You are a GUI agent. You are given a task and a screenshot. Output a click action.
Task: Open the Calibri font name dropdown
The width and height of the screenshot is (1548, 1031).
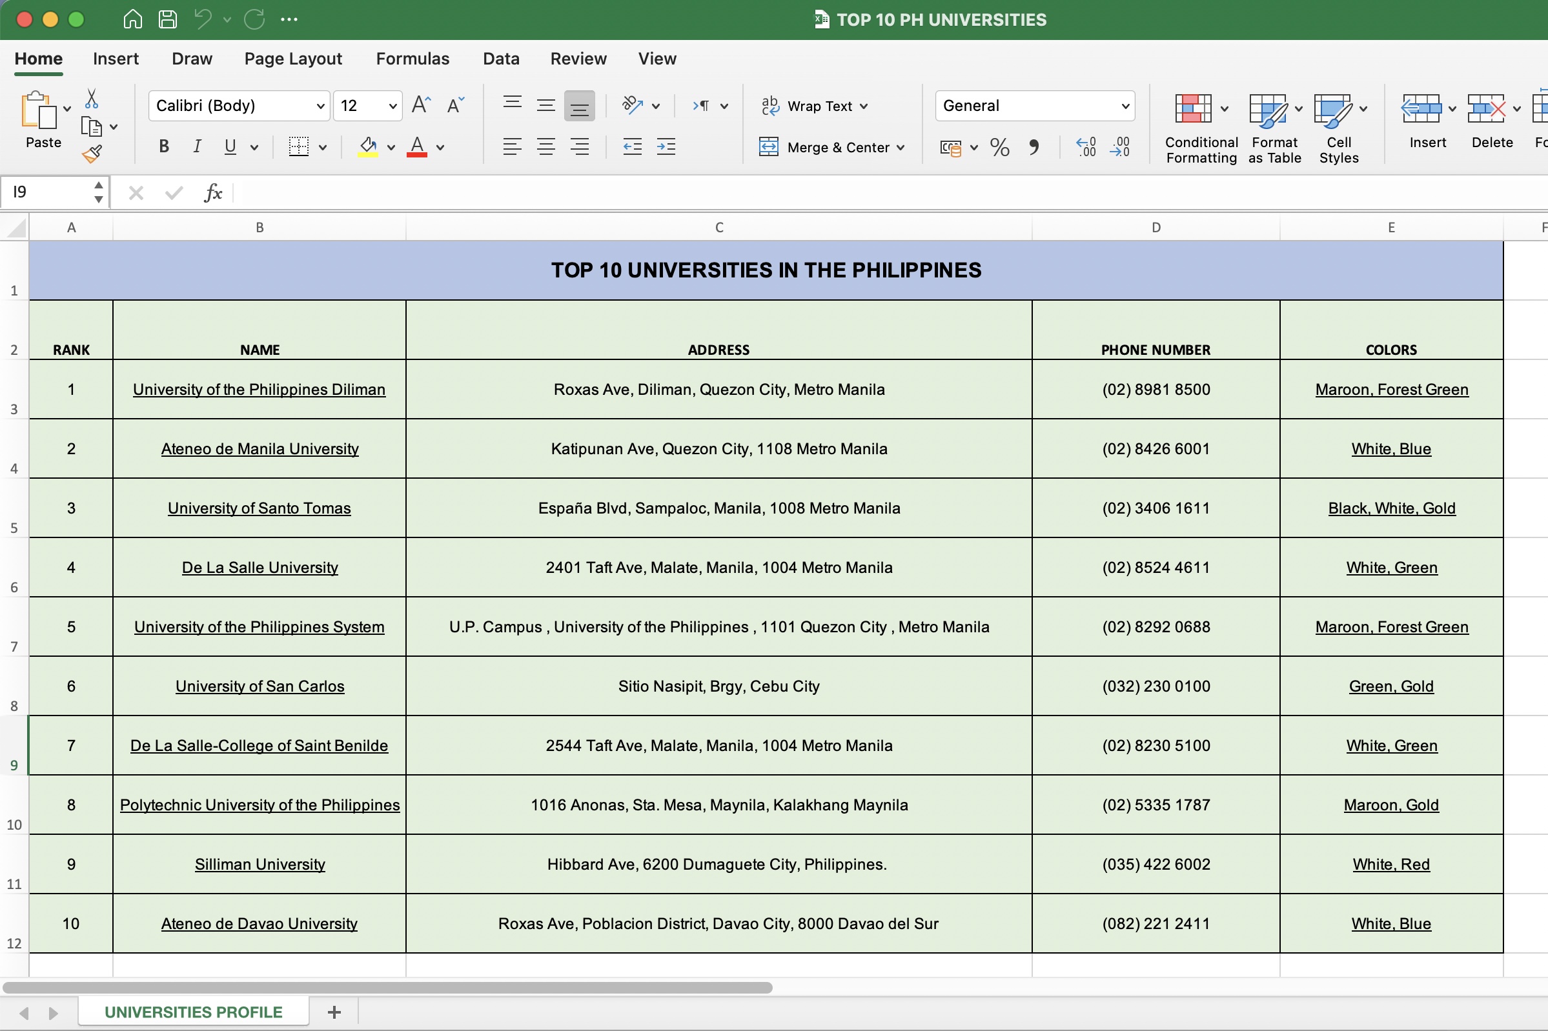320,106
